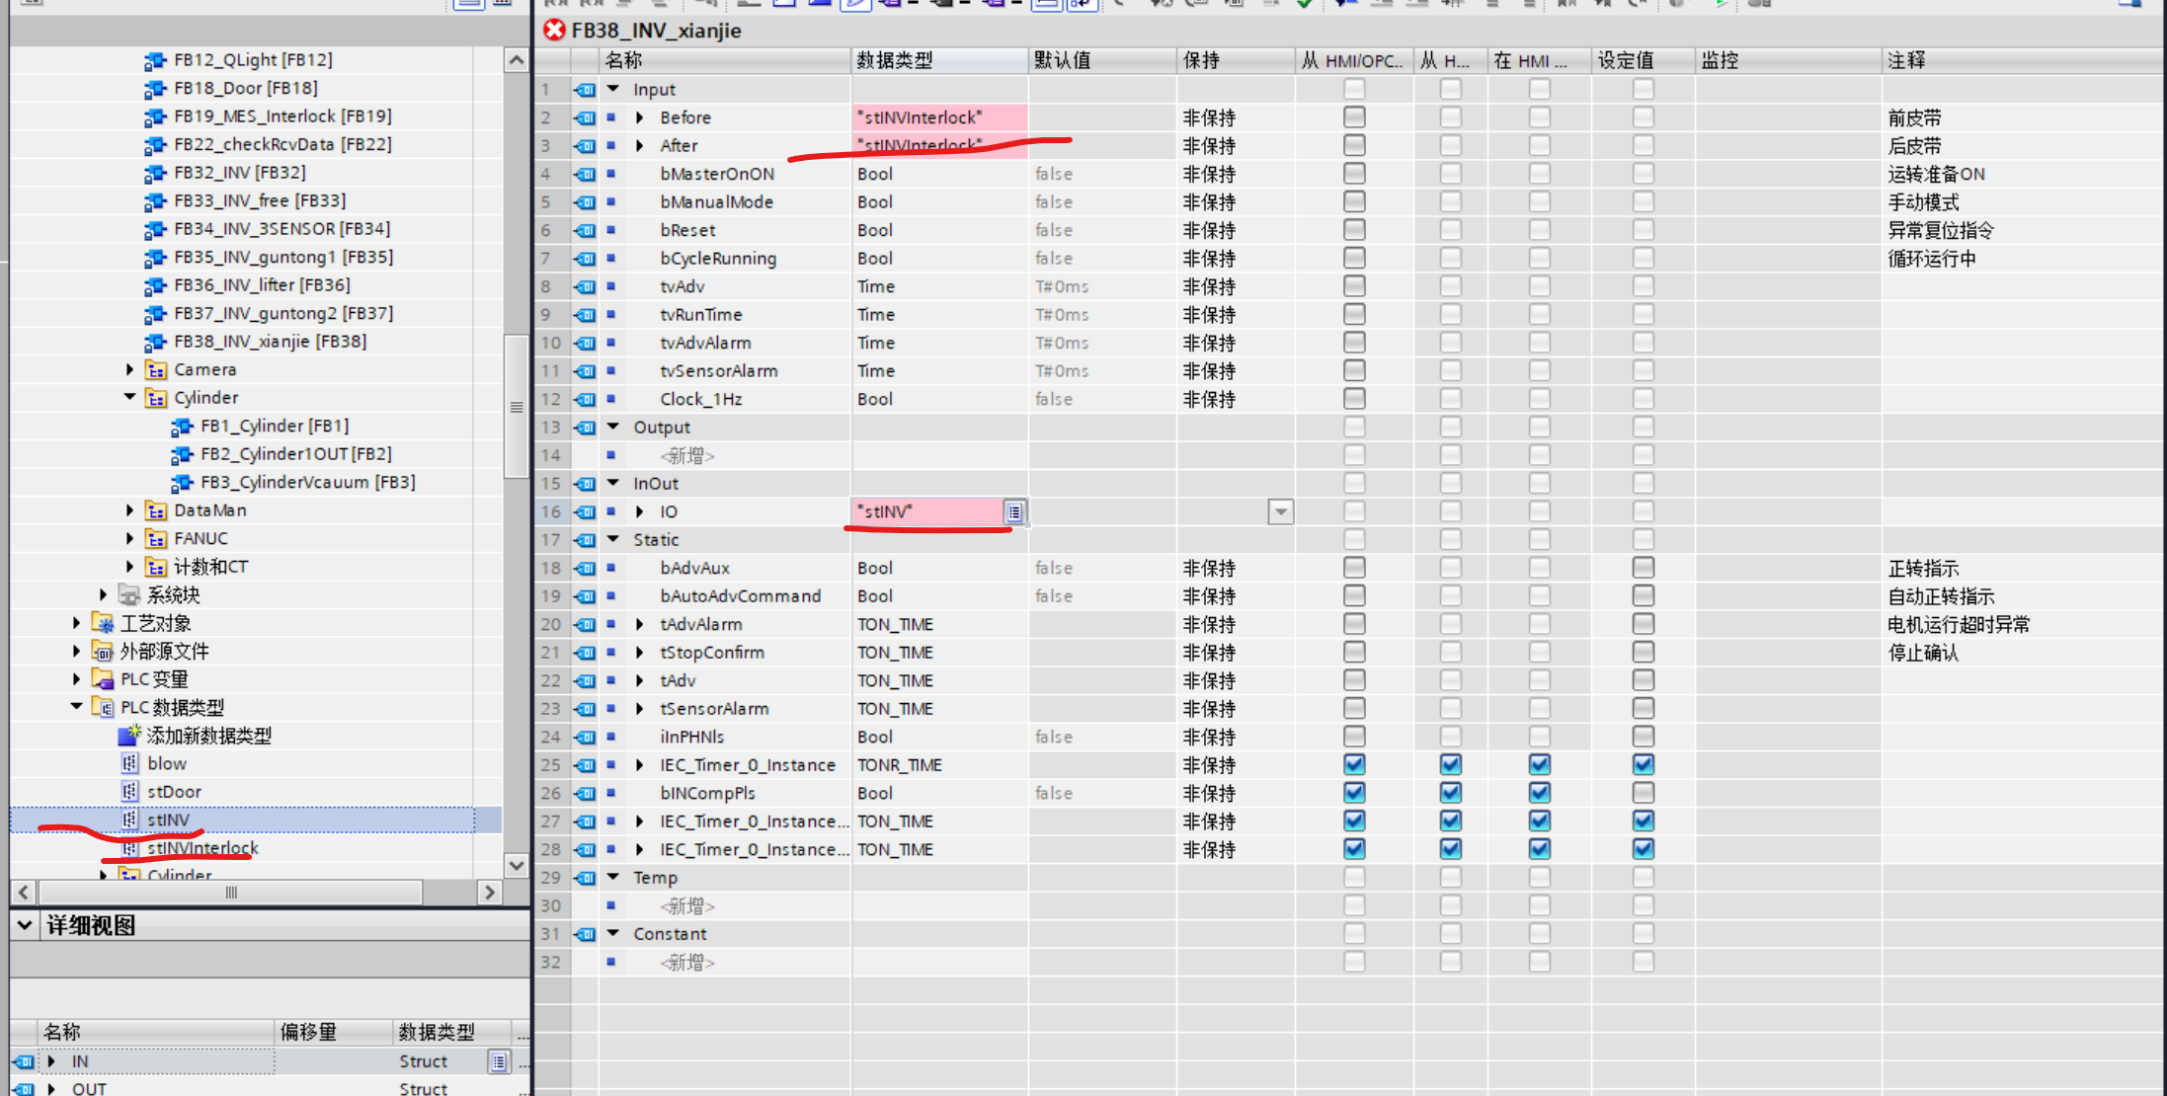Screen dimensions: 2167x1096
Task: Click the Camera folder icon
Action: pyautogui.click(x=156, y=370)
